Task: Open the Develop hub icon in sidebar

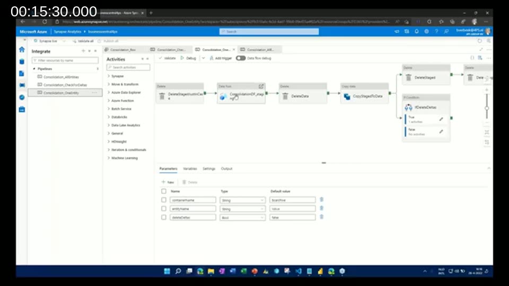Action: point(22,73)
